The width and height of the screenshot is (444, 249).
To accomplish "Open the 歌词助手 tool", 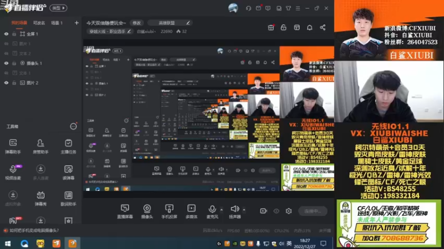I will click(68, 198).
